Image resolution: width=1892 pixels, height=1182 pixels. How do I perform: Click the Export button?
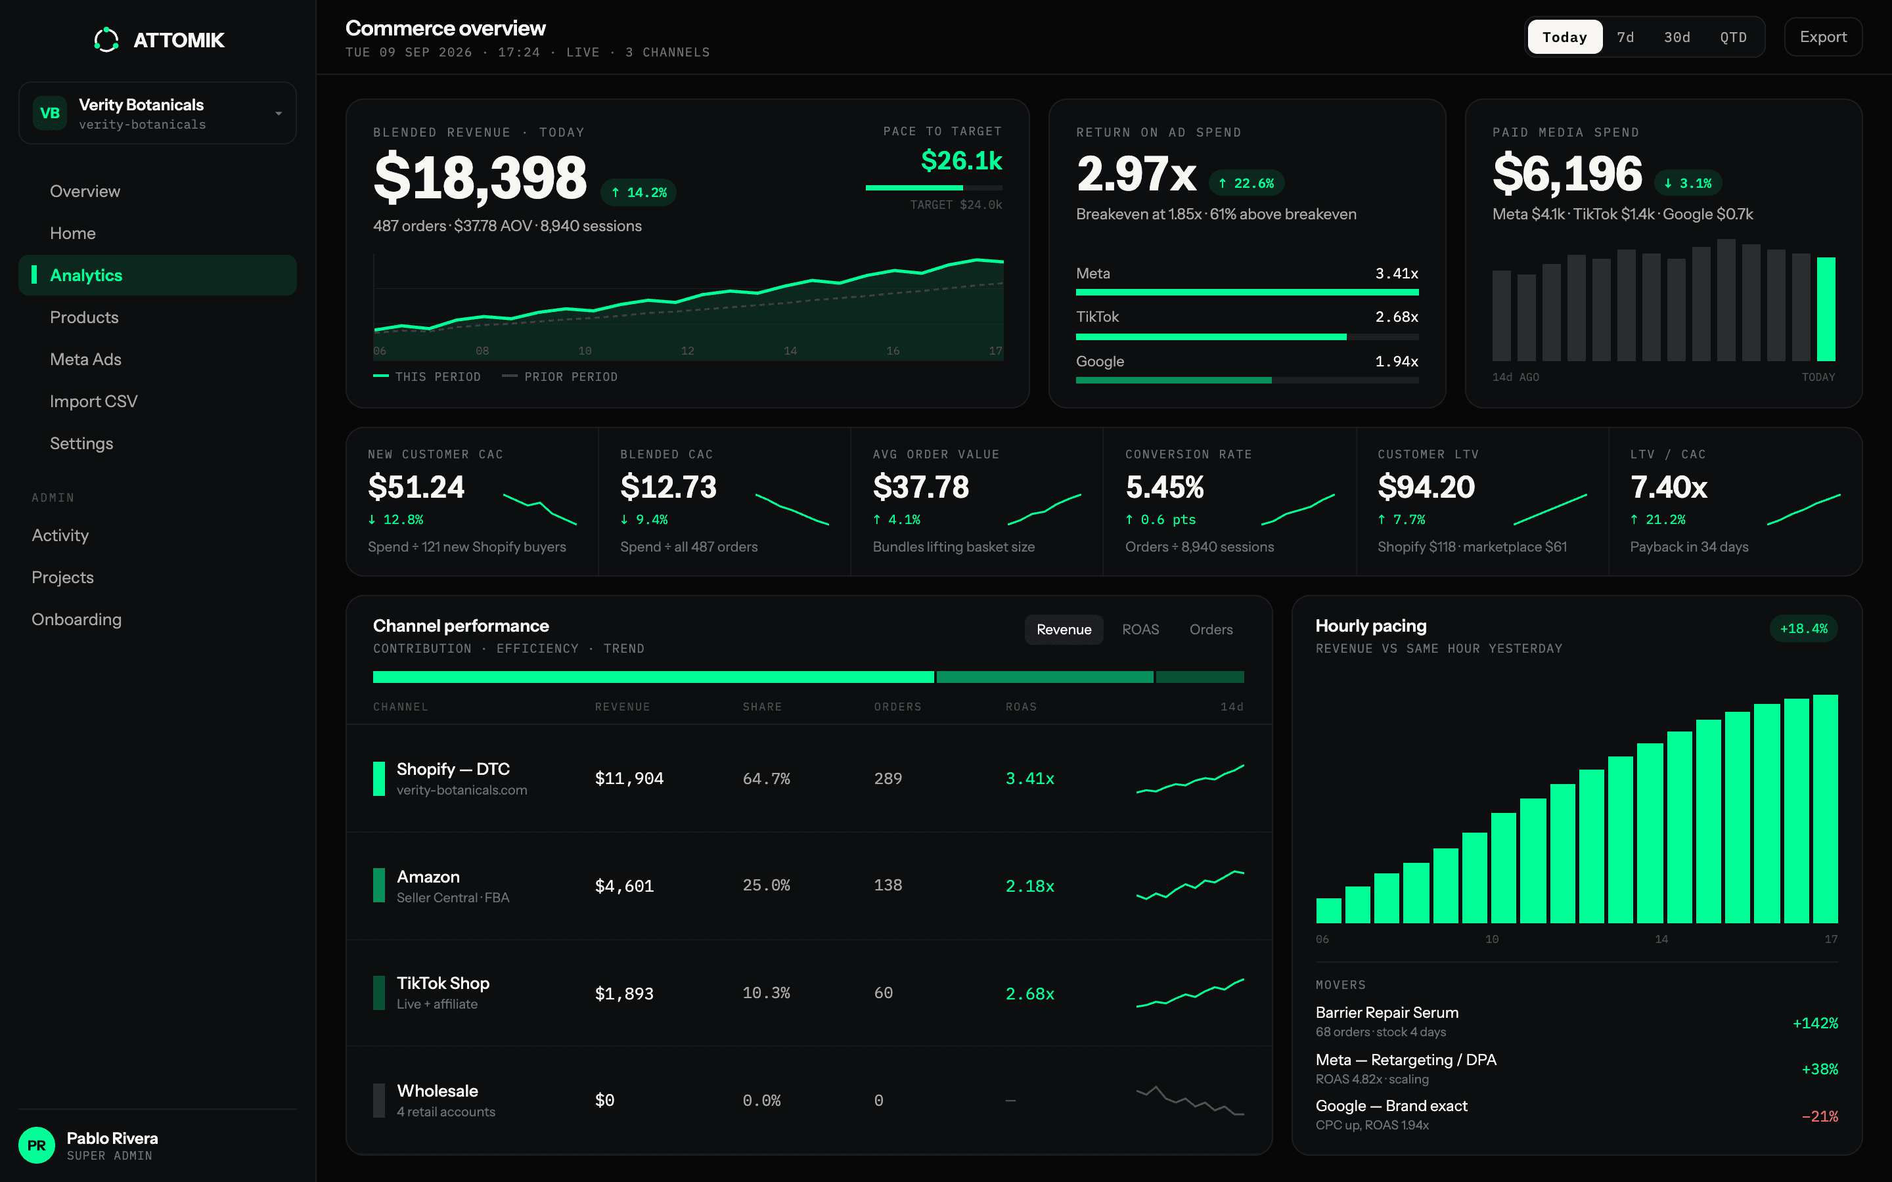click(1823, 37)
